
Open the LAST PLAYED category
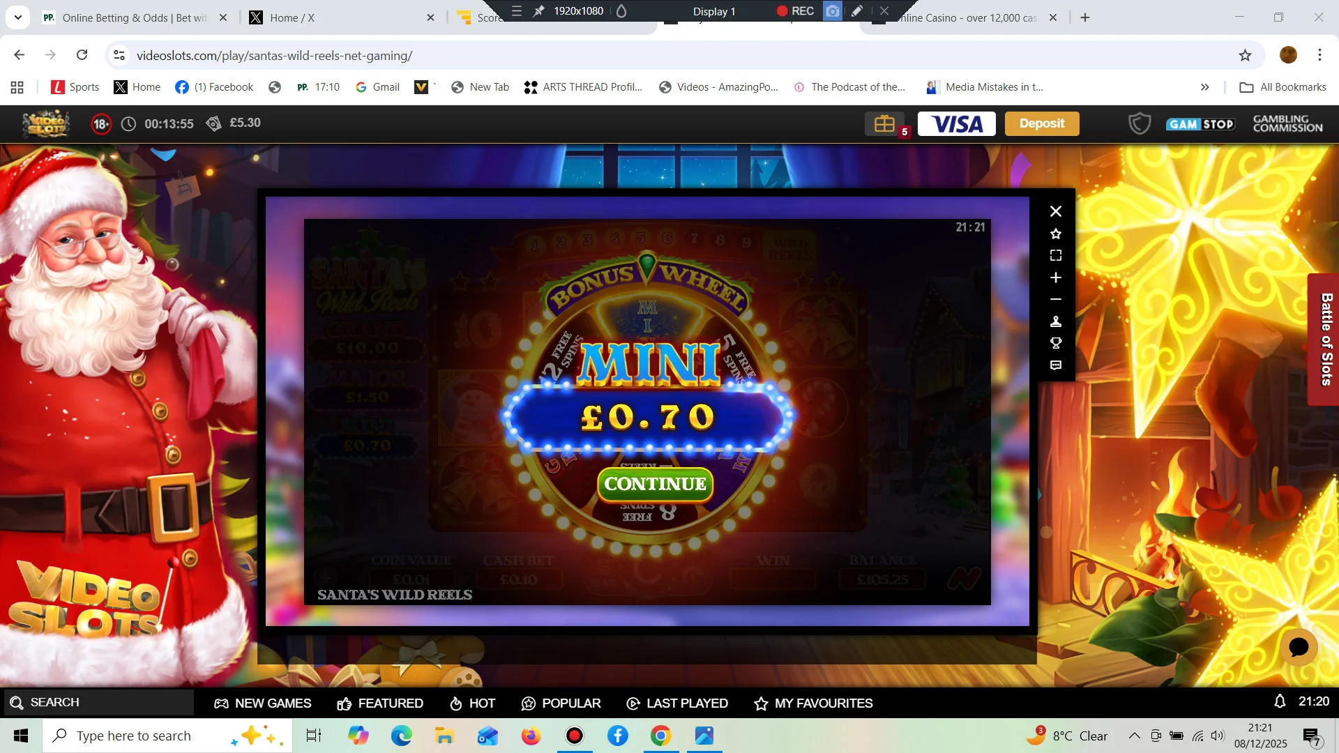coord(677,703)
